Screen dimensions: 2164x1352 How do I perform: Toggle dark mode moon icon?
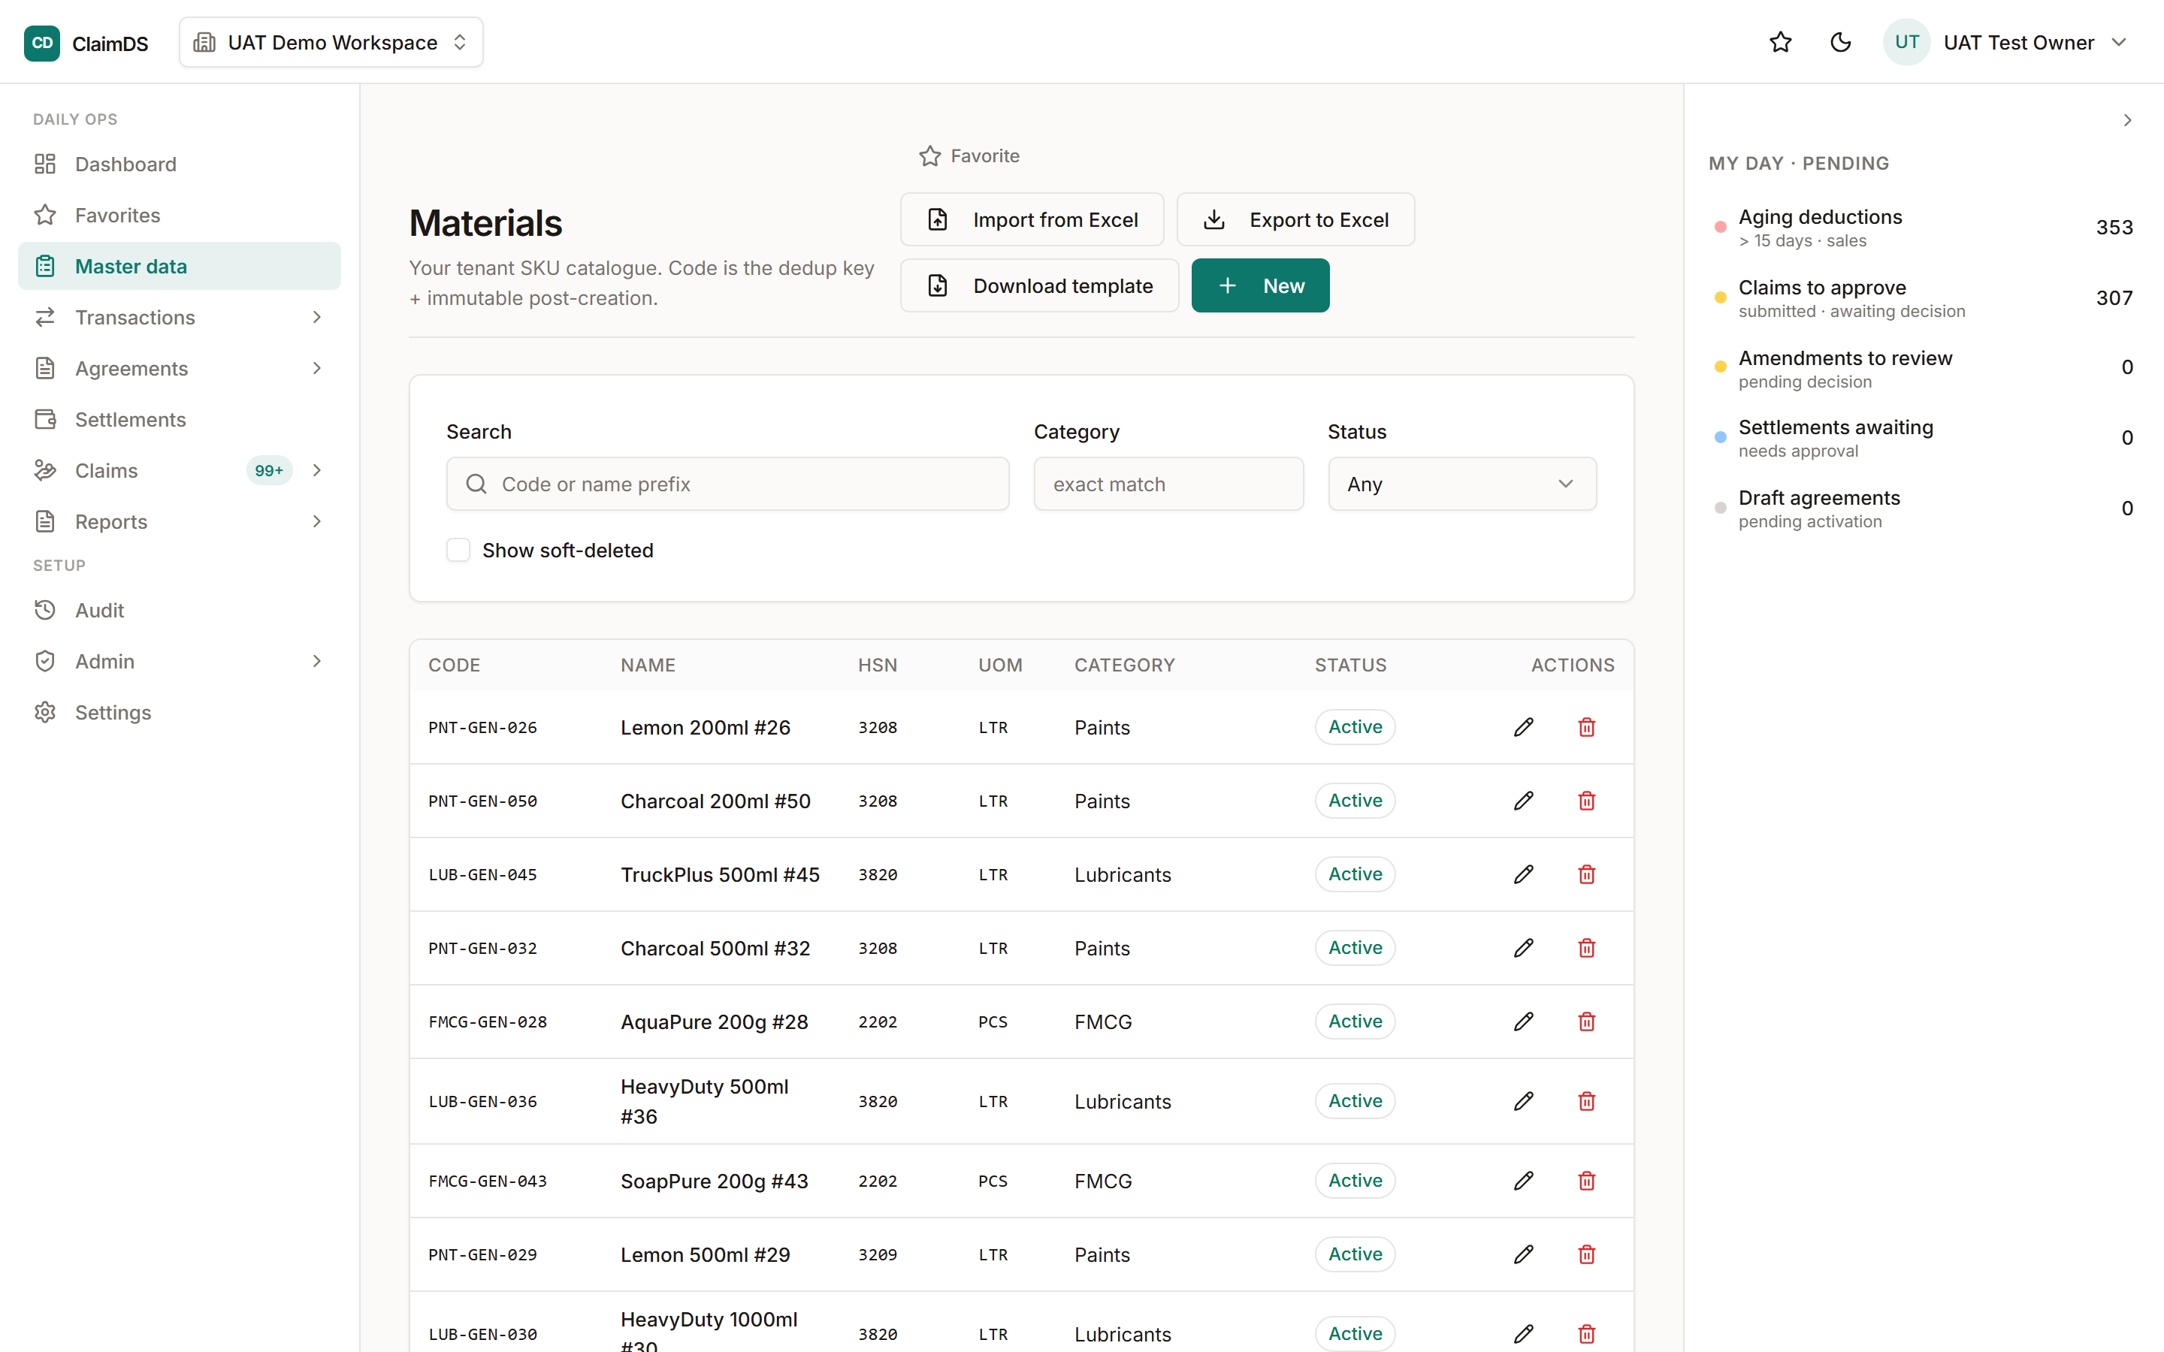click(1840, 42)
